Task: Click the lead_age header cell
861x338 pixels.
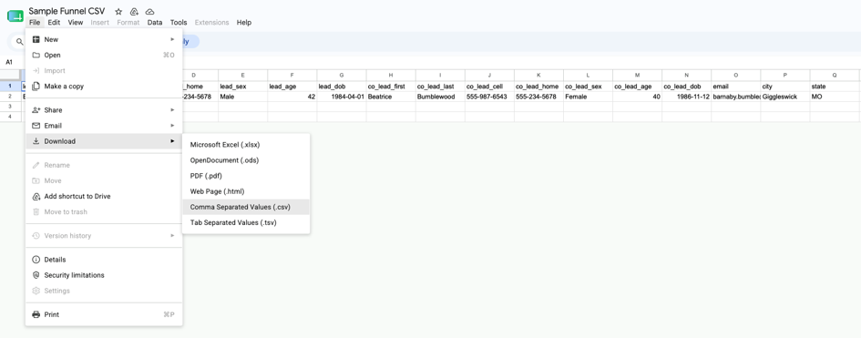Action: pyautogui.click(x=292, y=87)
